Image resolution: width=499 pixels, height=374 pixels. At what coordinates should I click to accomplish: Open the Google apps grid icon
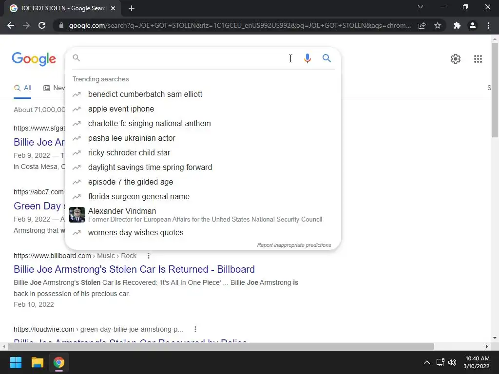click(478, 59)
